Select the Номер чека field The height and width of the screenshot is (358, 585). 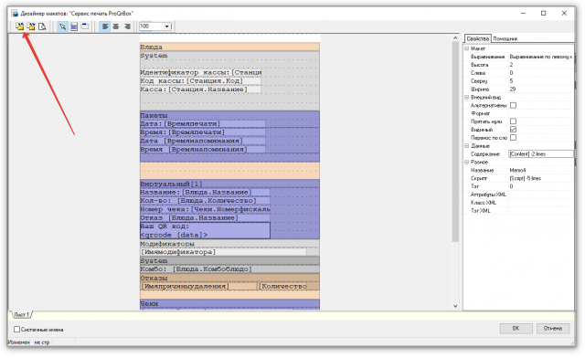point(205,209)
